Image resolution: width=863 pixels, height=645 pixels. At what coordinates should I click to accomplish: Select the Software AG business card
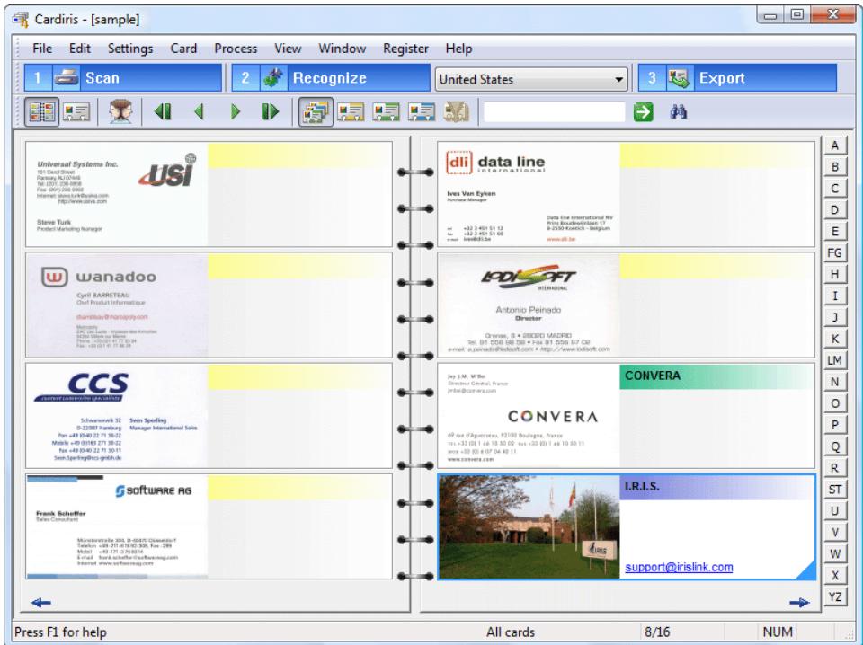click(209, 526)
